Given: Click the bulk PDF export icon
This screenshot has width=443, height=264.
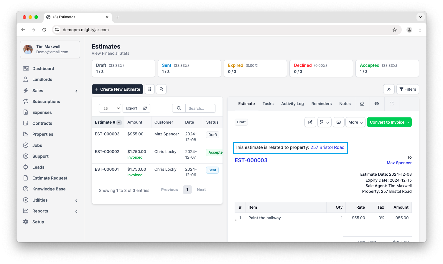Looking at the screenshot, I should tap(161, 89).
